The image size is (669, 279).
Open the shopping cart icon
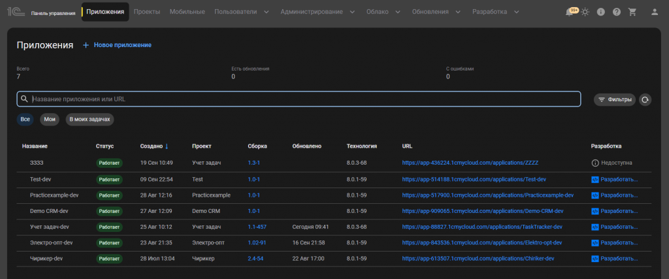point(632,12)
